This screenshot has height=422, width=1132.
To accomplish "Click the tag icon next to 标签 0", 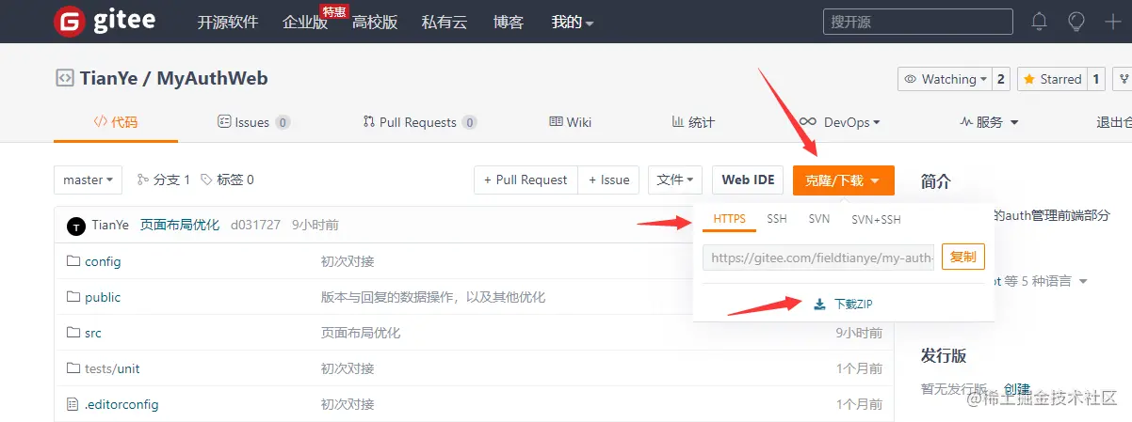I will pyautogui.click(x=206, y=180).
